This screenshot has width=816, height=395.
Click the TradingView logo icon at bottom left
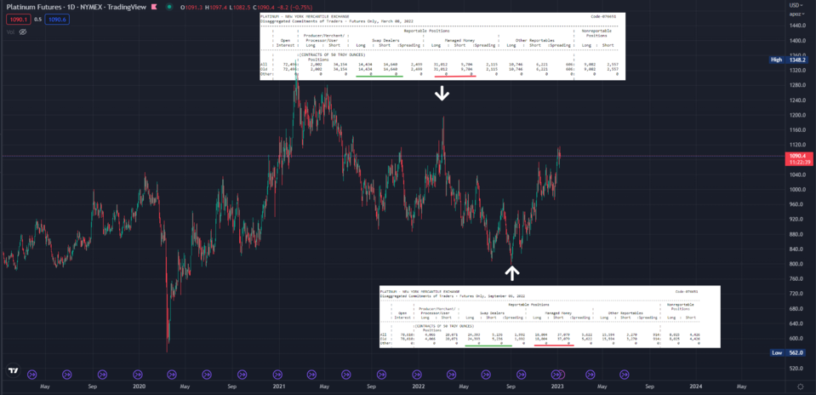point(13,371)
